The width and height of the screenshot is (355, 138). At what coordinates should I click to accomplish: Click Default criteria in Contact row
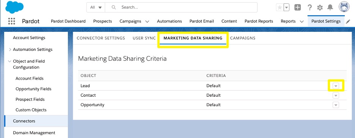coord(213,95)
